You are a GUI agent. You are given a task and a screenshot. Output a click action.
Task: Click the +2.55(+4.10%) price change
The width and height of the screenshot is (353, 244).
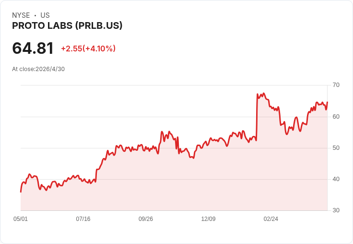88,49
